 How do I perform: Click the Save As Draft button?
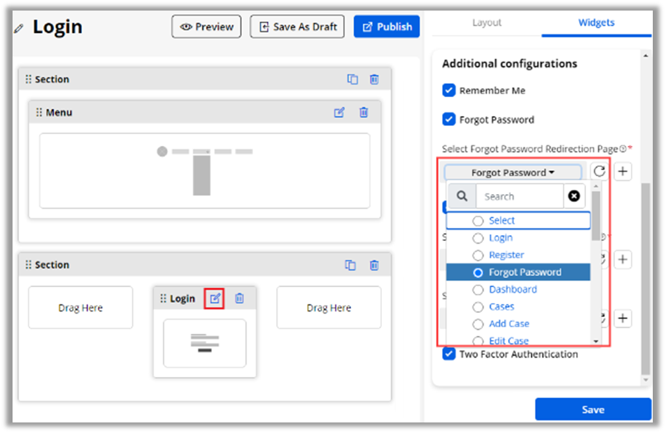click(x=297, y=27)
